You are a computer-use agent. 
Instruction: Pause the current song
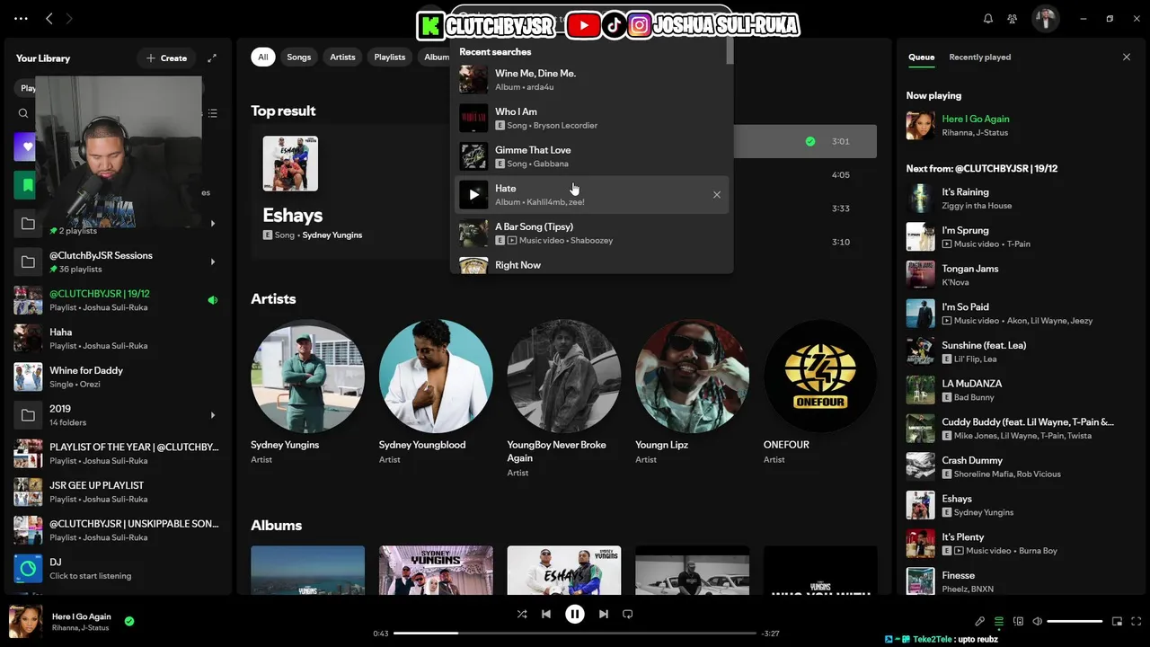pos(575,614)
